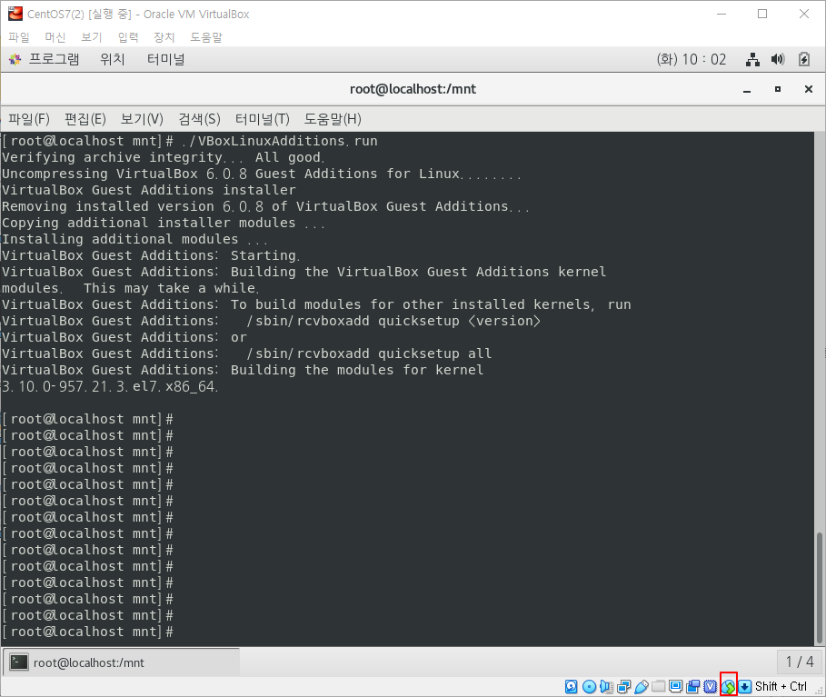Open the volume speaker tray icon
The width and height of the screenshot is (826, 697).
pyautogui.click(x=778, y=60)
